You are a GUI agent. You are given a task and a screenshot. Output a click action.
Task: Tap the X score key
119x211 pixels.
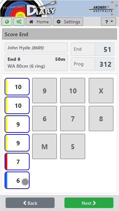(x=101, y=91)
